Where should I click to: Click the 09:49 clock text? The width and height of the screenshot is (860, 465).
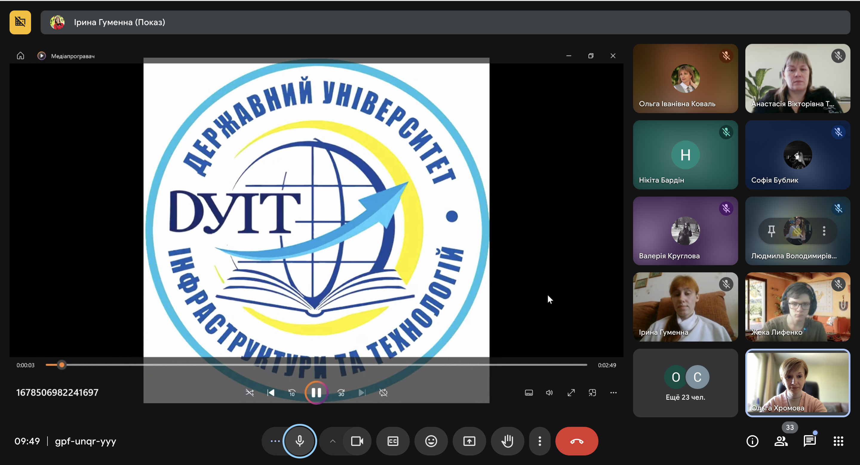tap(27, 441)
